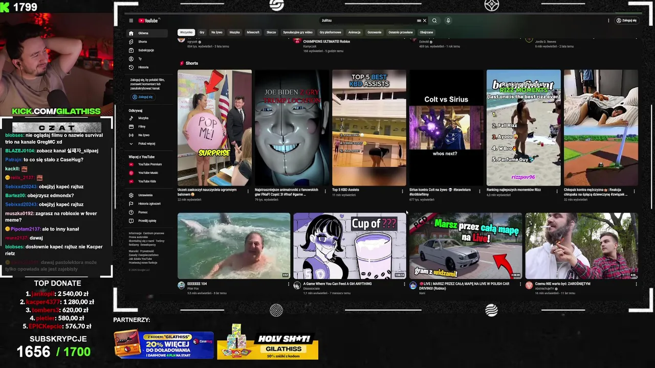Viewport: 655px width, 368px height.
Task: Open the Kamyczek channel link
Action: pyautogui.click(x=311, y=46)
